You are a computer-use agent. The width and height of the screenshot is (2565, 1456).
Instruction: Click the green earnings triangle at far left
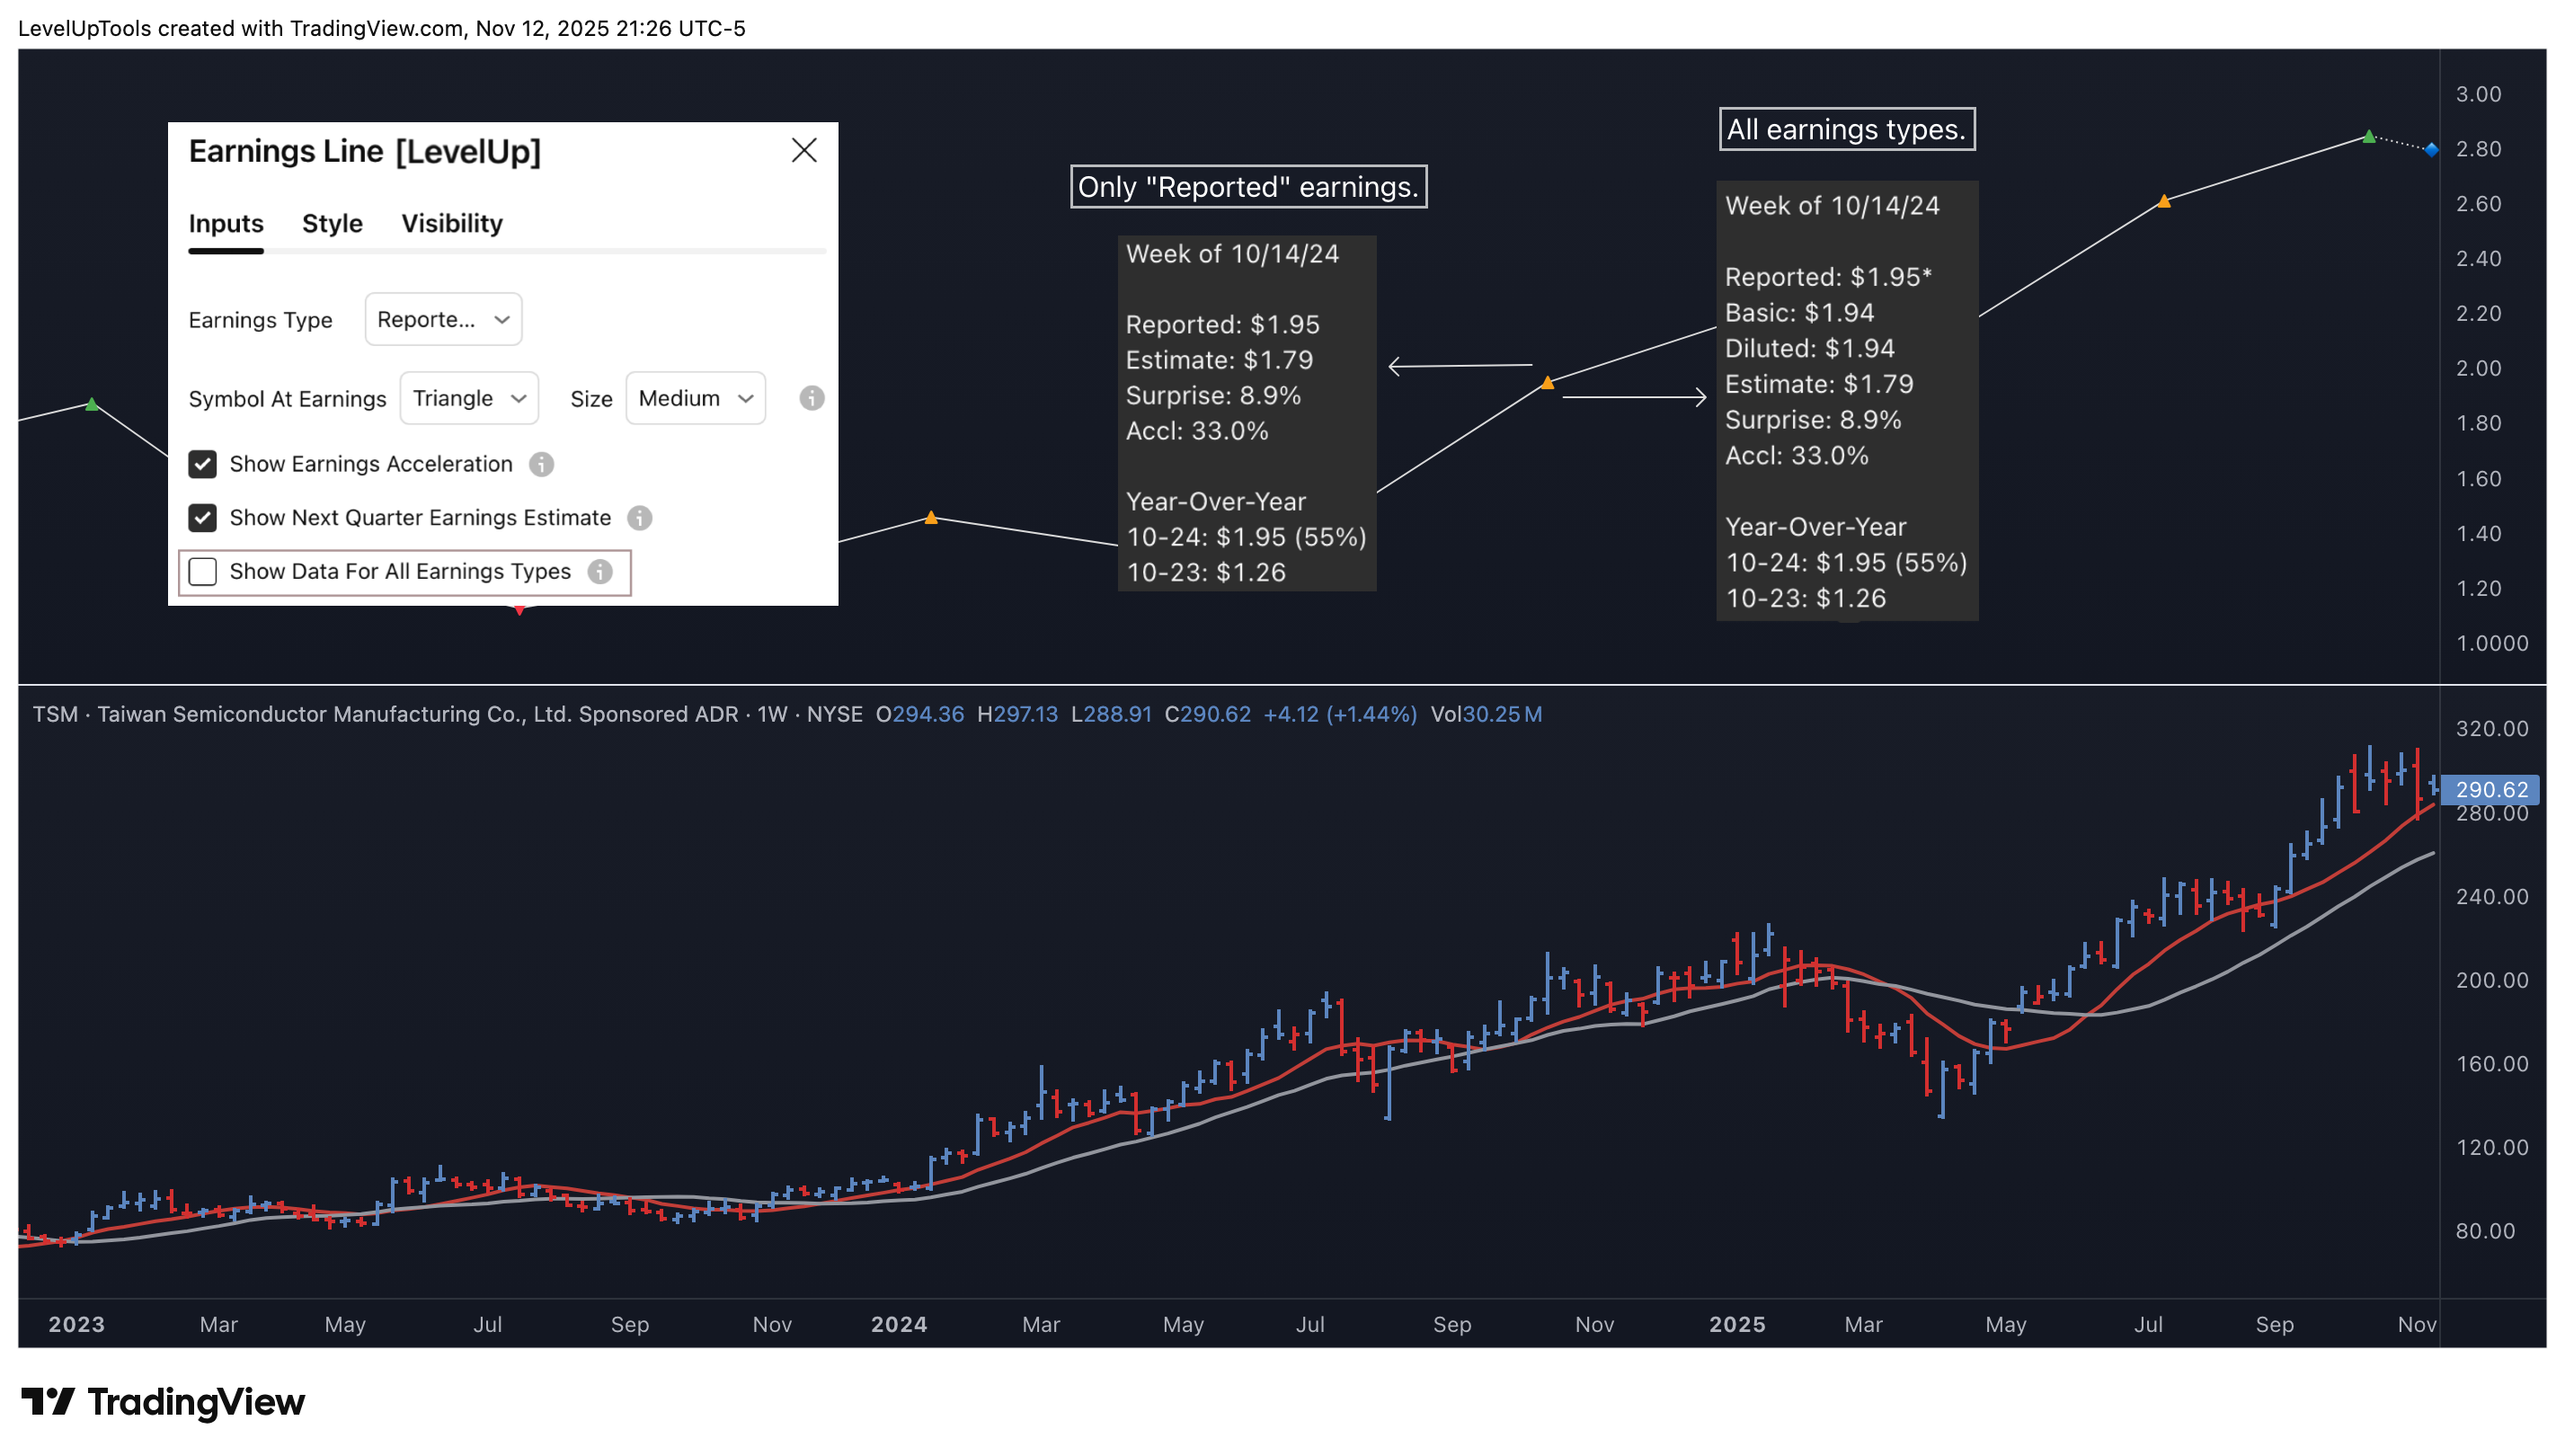92,405
